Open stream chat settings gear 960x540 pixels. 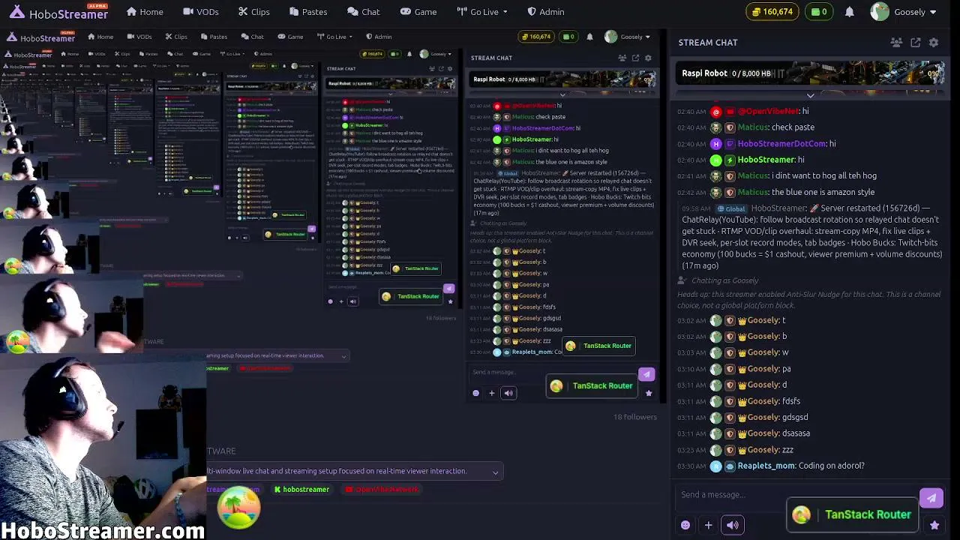[x=934, y=43]
